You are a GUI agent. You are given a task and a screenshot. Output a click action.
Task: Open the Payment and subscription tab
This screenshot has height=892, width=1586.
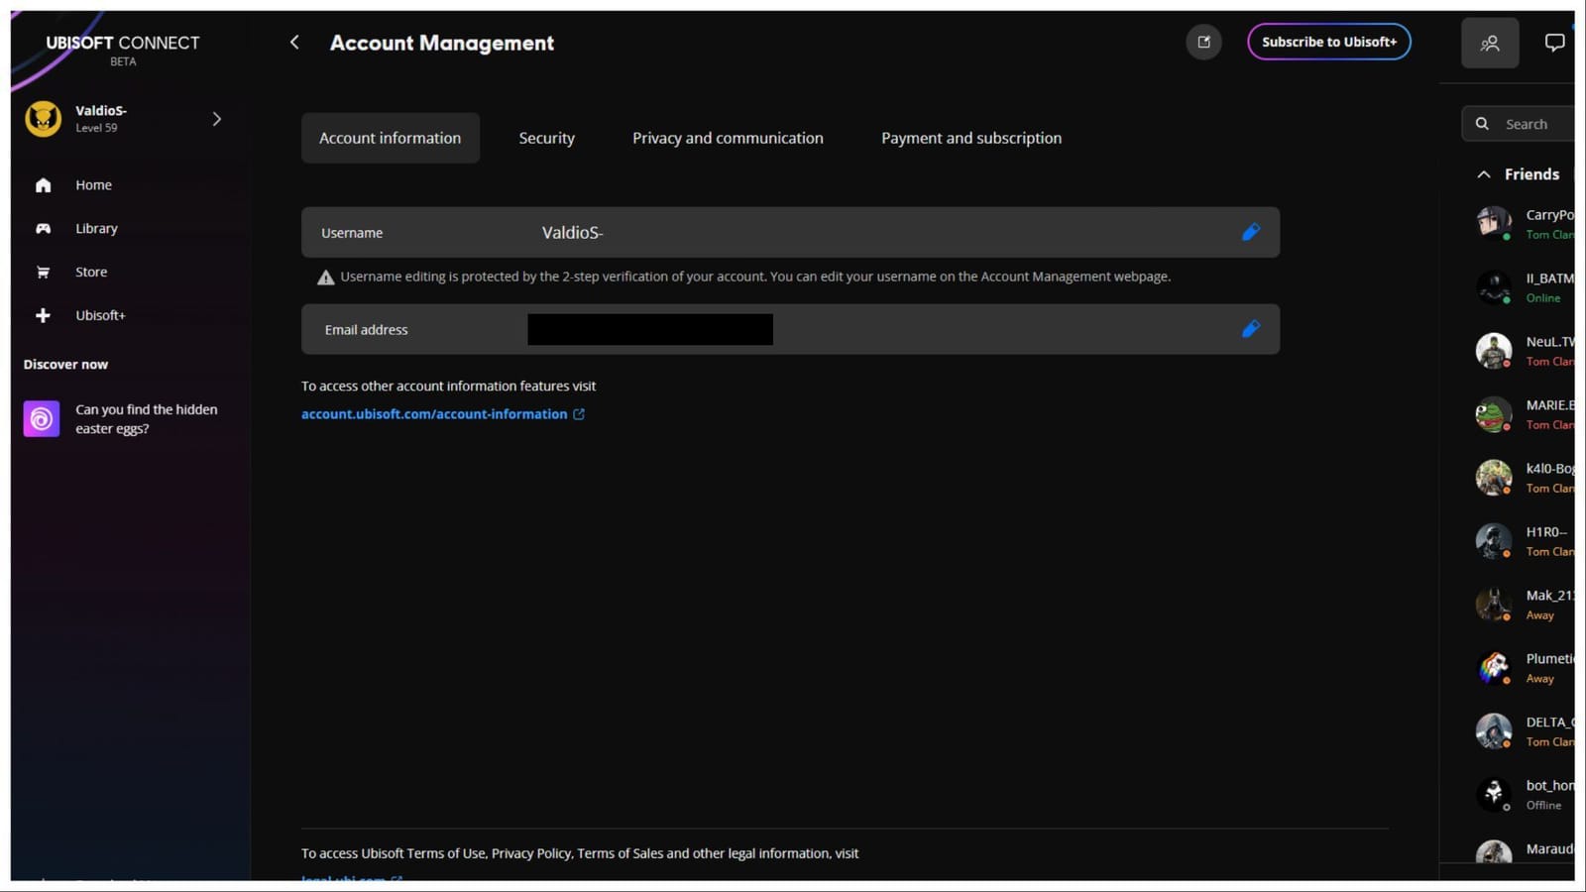[970, 138]
